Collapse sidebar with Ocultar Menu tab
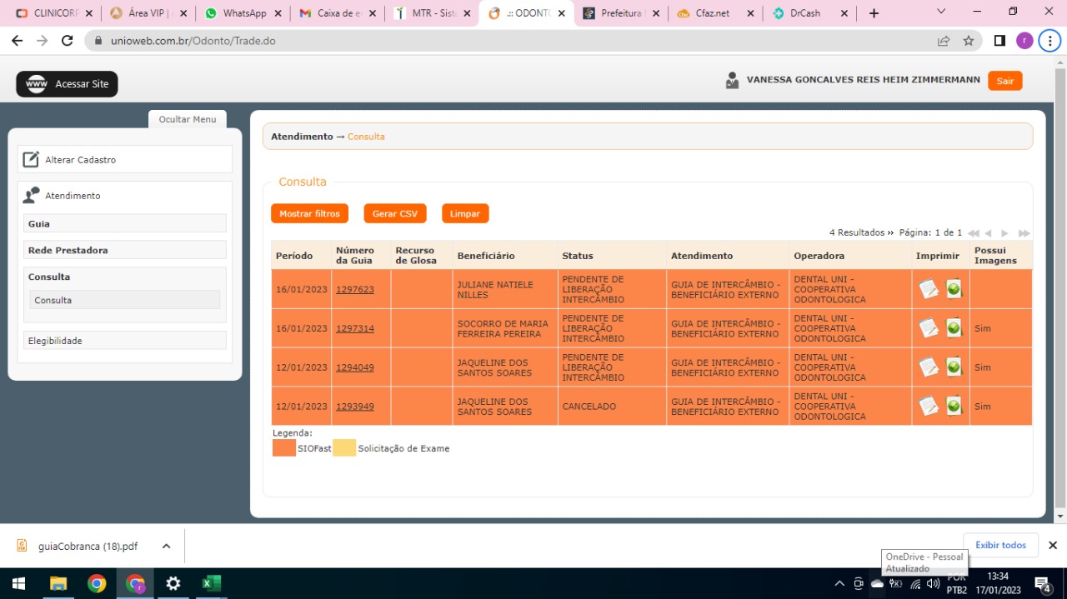 point(188,119)
